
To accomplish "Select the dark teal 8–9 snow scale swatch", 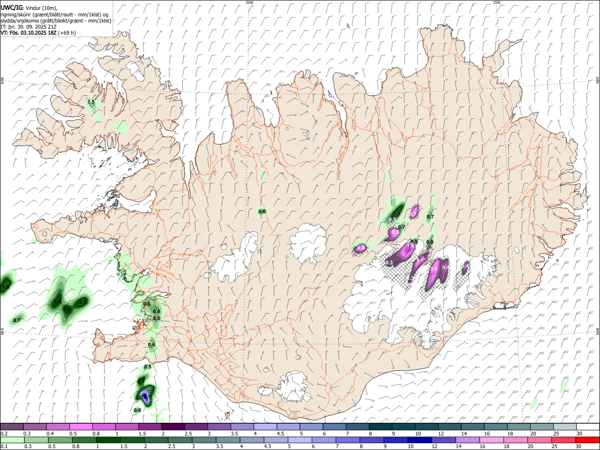I will (380, 427).
